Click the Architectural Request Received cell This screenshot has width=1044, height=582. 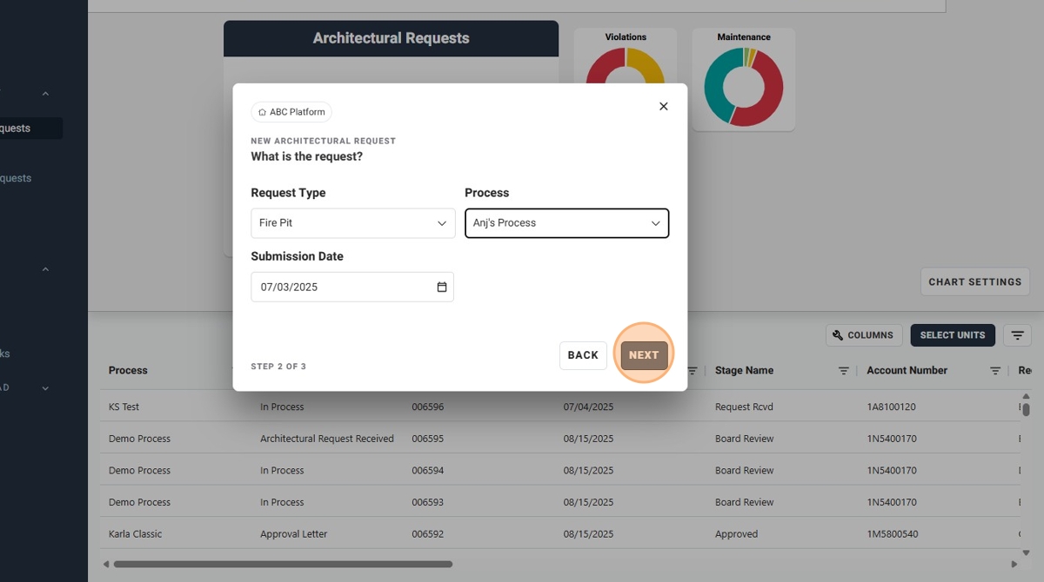(327, 439)
